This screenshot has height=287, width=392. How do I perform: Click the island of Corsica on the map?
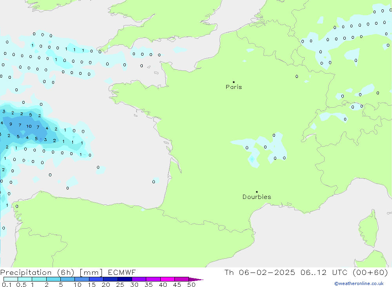tap(369, 229)
